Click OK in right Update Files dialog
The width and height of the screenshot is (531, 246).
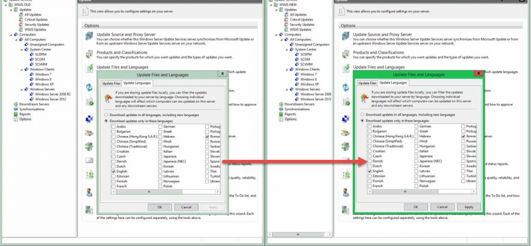(x=416, y=207)
